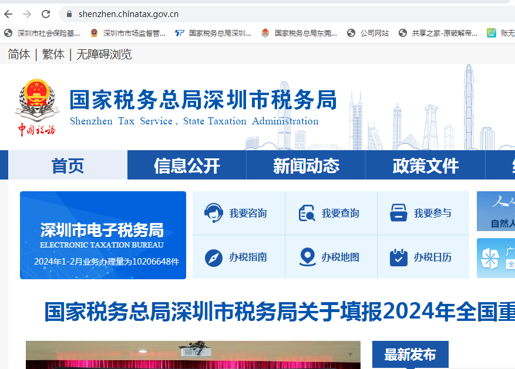Switch language to 繁体
The width and height of the screenshot is (515, 369).
click(53, 55)
